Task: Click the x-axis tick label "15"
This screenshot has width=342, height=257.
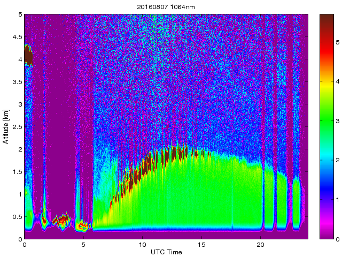Action: pyautogui.click(x=201, y=244)
